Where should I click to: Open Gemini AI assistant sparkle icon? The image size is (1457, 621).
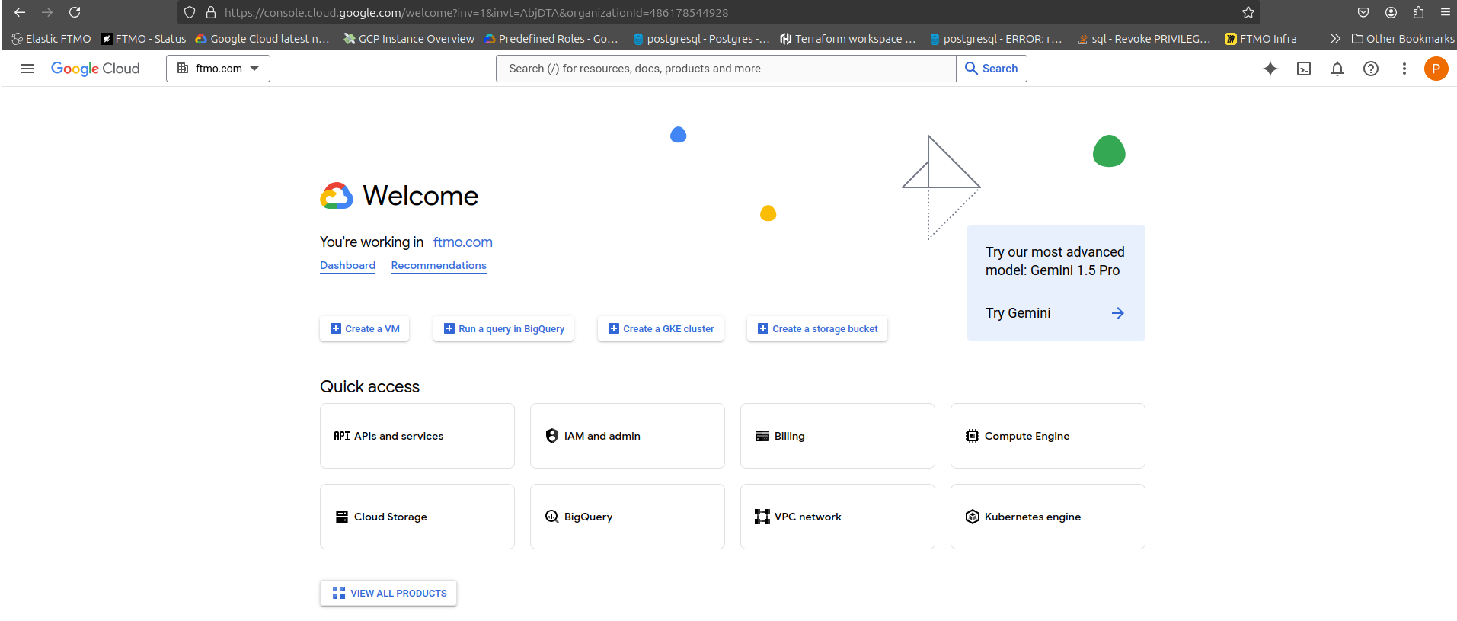(x=1270, y=69)
